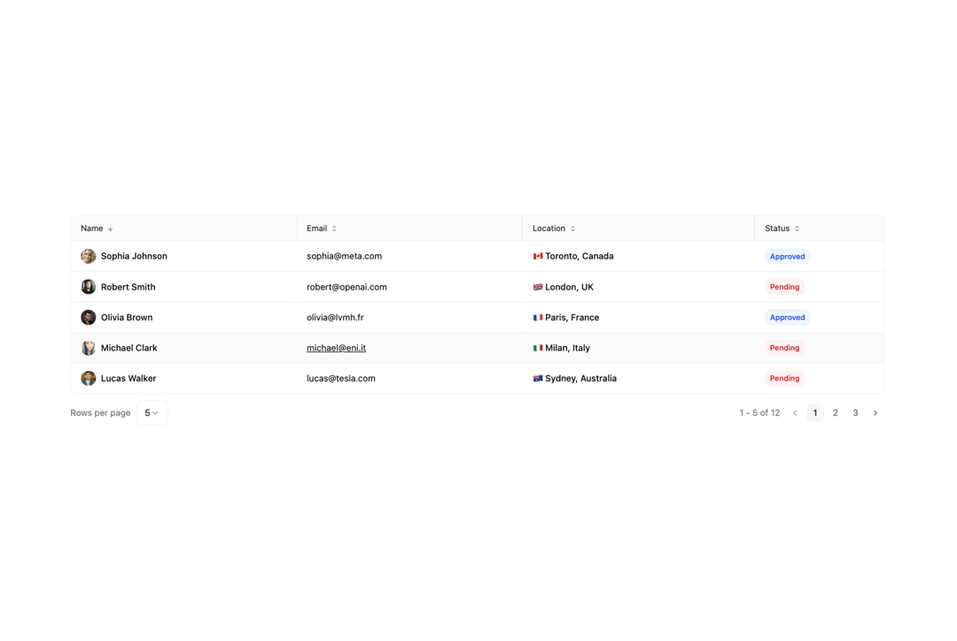Viewport: 957px width, 641px height.
Task: Open the Rows per page dropdown
Action: [x=152, y=413]
